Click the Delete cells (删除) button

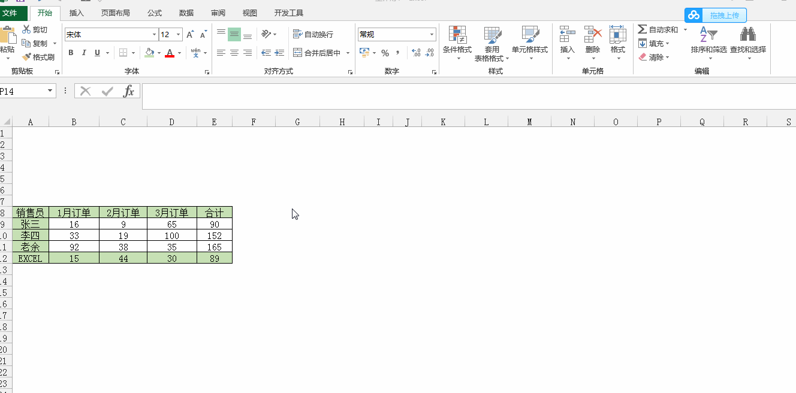(x=593, y=43)
